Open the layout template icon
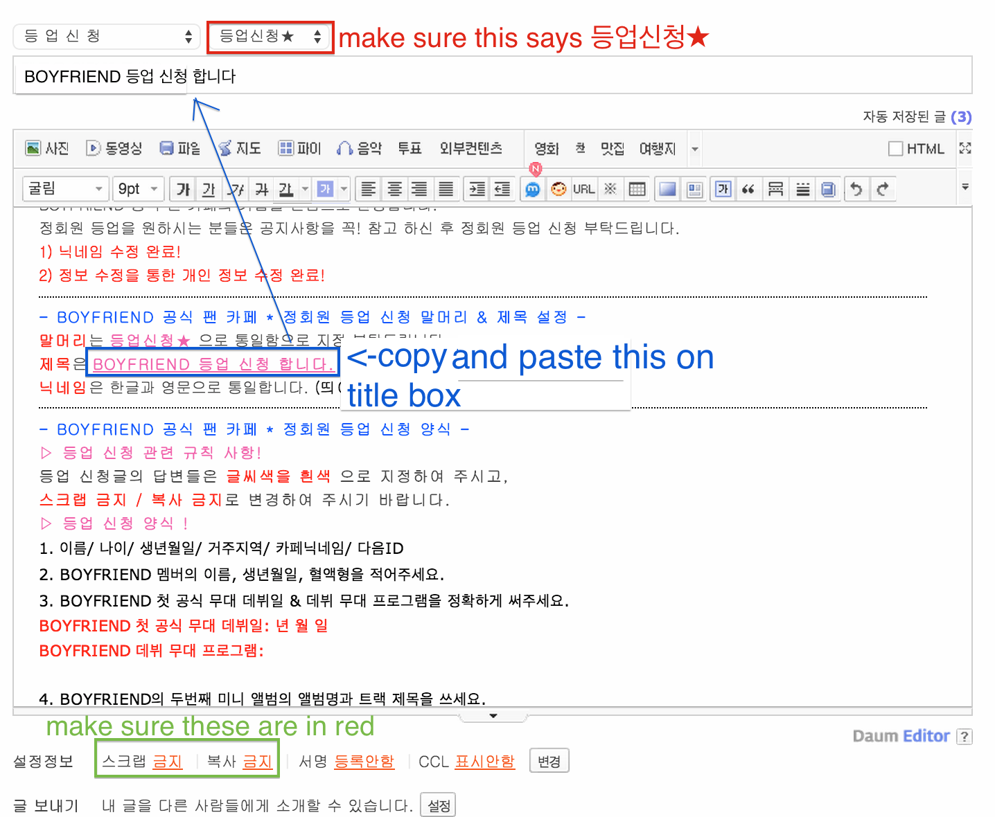The image size is (995, 817). pyautogui.click(x=694, y=189)
